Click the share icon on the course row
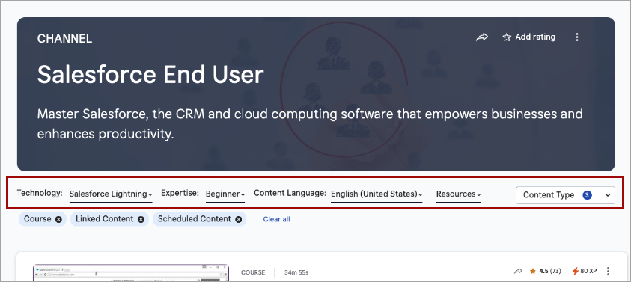 518,272
